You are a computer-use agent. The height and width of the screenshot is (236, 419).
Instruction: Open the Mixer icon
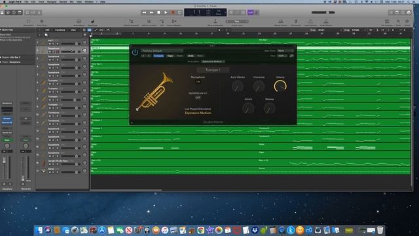pos(33,12)
